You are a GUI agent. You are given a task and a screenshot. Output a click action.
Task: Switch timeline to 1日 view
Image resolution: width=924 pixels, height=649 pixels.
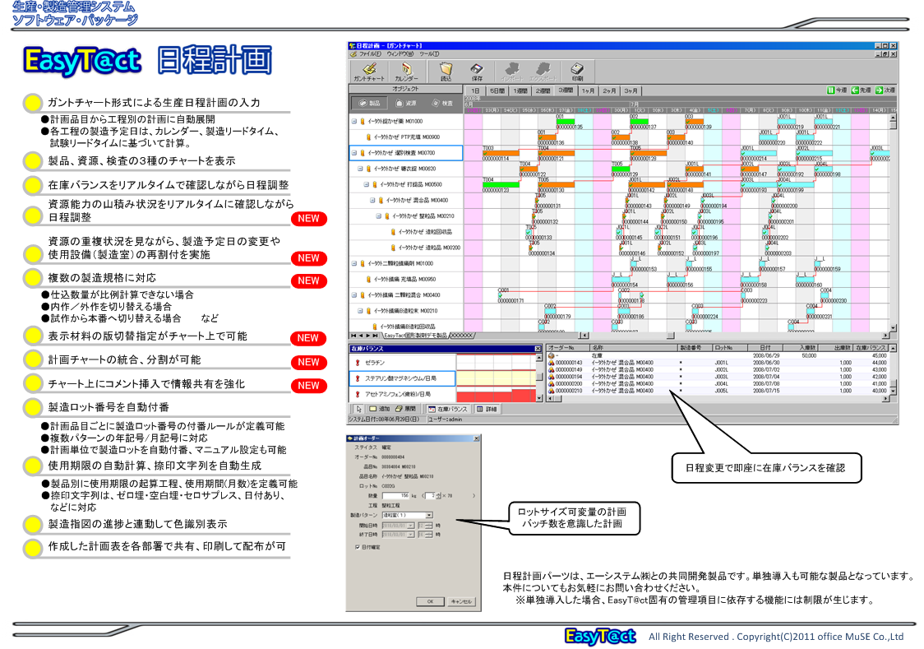click(x=475, y=90)
